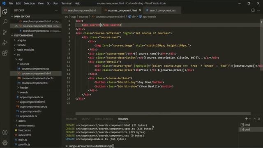Screen dimensions: 263x148
Task: Open the Selection menu
Action: [x=29, y=3]
